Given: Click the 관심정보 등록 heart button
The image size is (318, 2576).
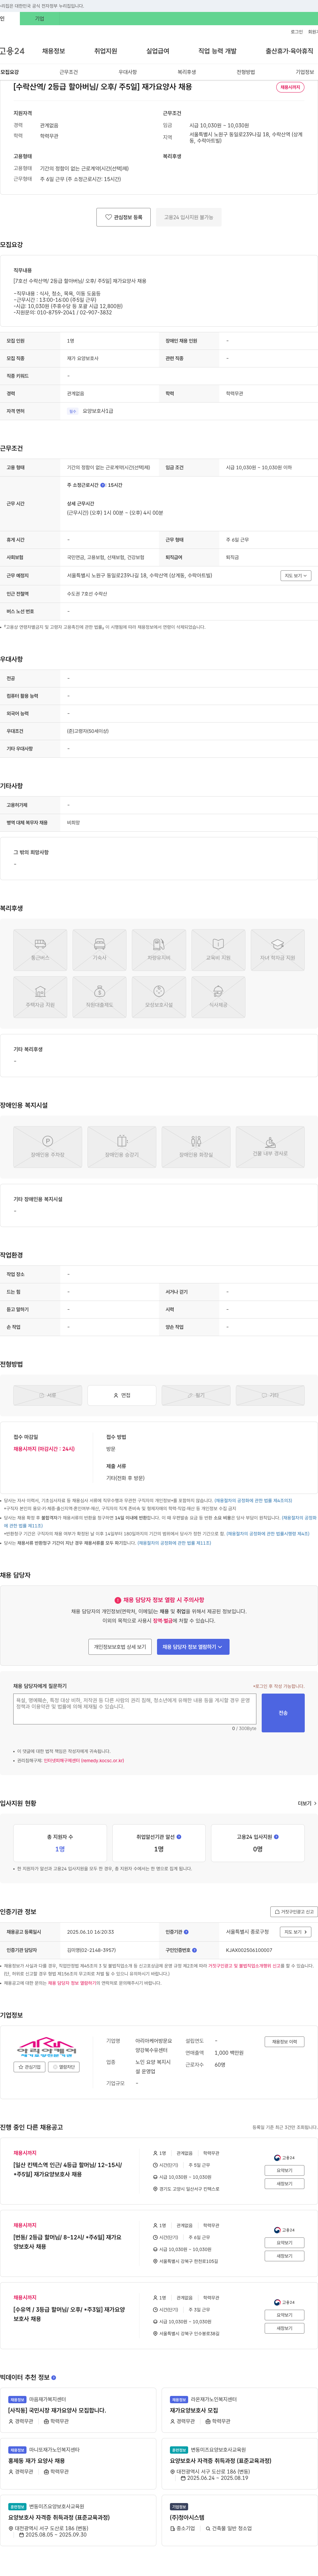Looking at the screenshot, I should tap(124, 217).
